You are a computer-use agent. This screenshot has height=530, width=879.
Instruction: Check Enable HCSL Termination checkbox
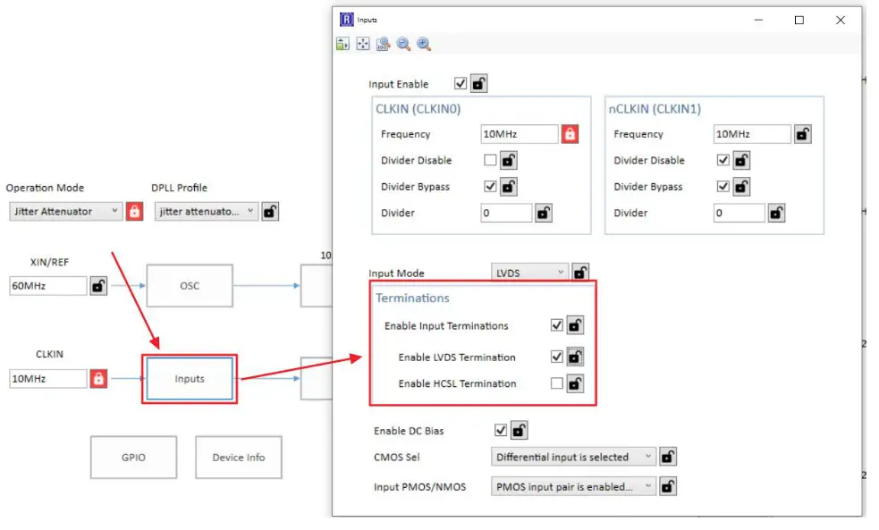[x=557, y=383]
